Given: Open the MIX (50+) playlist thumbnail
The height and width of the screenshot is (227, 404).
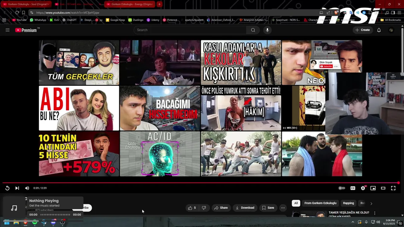Looking at the screenshot, I should pos(303,108).
